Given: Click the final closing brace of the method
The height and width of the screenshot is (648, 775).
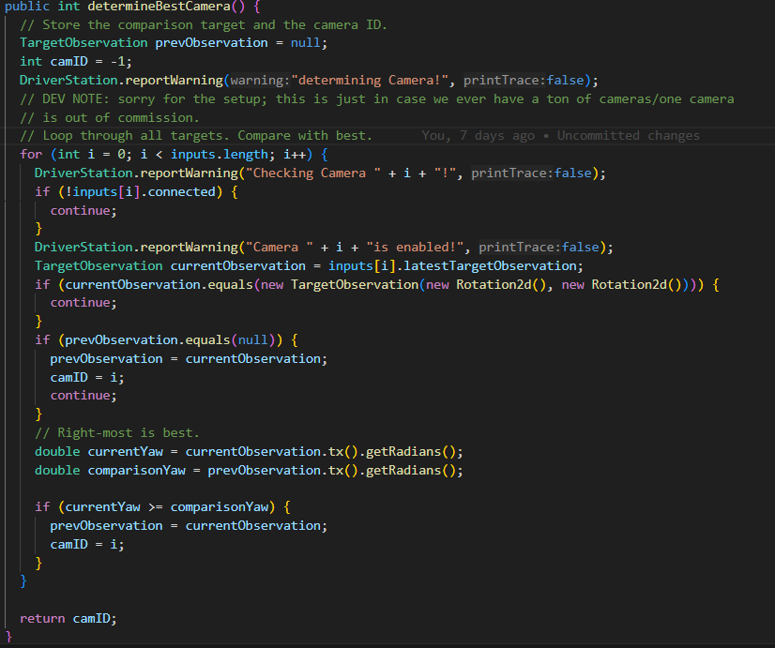Looking at the screenshot, I should (x=8, y=636).
